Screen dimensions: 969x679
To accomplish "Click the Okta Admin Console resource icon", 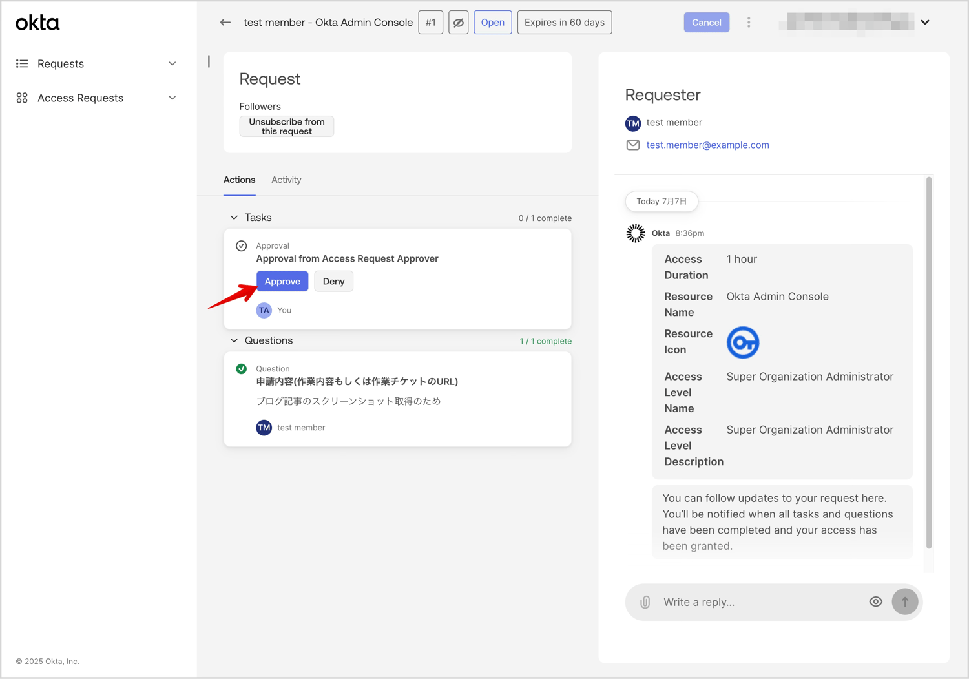I will (743, 342).
